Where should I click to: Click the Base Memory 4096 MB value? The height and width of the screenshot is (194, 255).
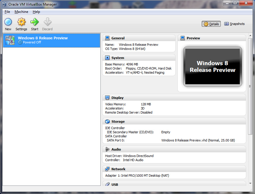(132, 64)
